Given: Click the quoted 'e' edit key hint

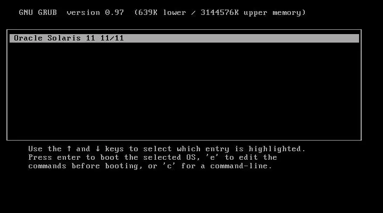Looking at the screenshot, I should tap(212, 157).
